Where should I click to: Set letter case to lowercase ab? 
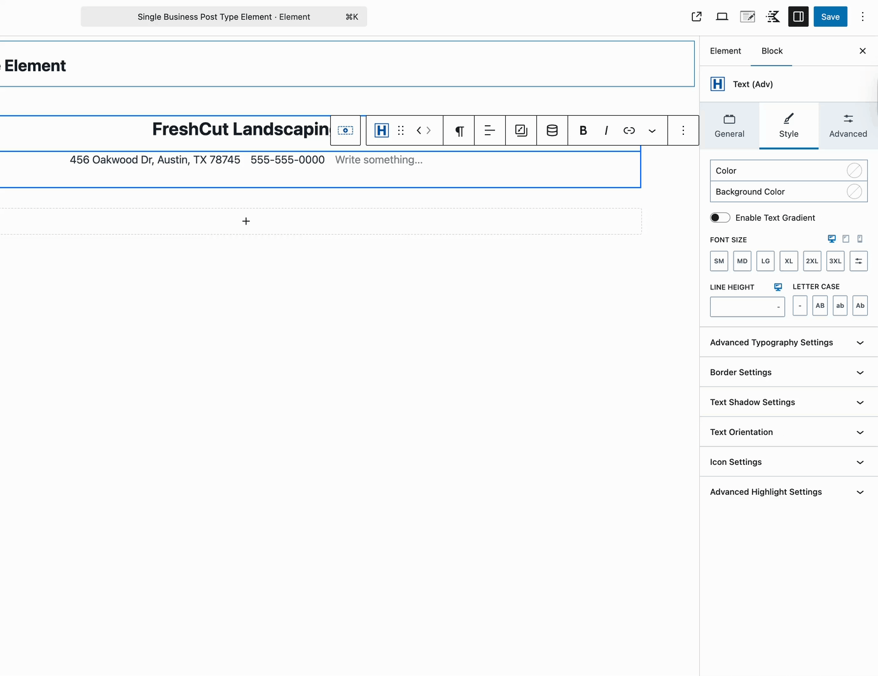(840, 305)
